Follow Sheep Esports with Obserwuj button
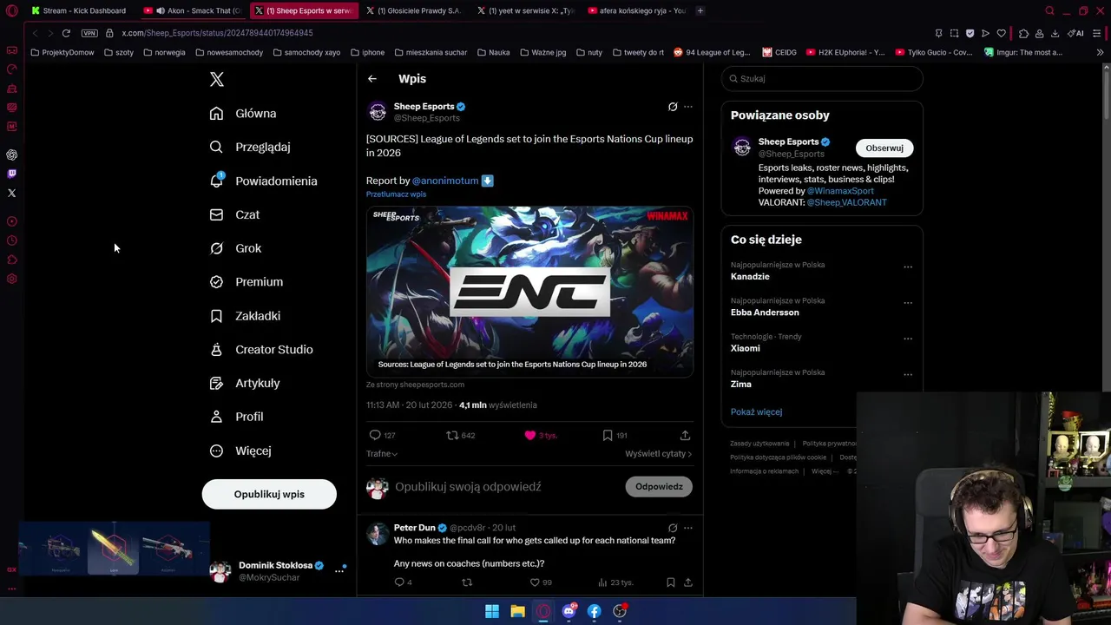1111x625 pixels. 884,148
